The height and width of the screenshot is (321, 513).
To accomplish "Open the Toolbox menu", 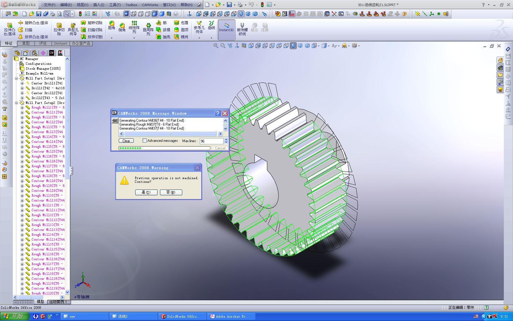I will [131, 5].
